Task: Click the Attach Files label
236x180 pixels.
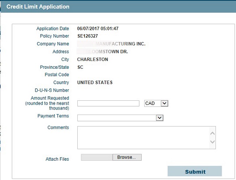Action: point(57,159)
